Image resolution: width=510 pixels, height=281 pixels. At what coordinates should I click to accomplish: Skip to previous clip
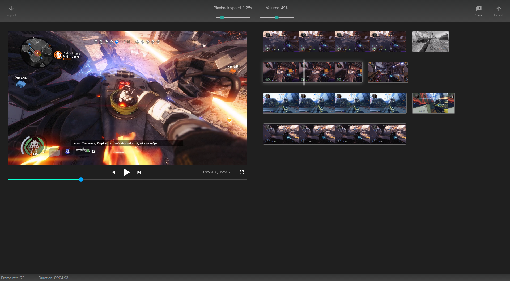113,172
